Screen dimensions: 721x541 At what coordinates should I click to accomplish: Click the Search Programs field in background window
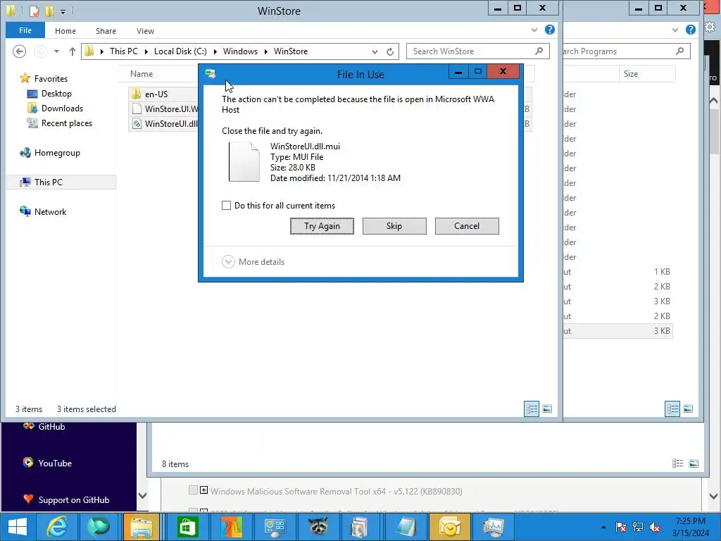(x=626, y=51)
